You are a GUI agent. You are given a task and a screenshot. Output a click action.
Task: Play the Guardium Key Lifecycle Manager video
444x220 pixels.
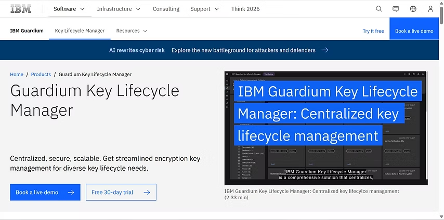pyautogui.click(x=326, y=128)
